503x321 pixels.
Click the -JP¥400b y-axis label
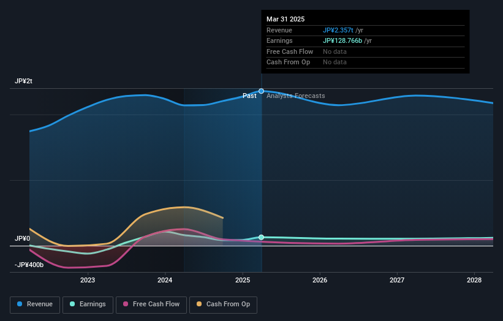29,265
